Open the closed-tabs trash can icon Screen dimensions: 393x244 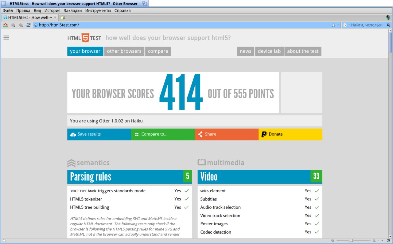pos(388,17)
